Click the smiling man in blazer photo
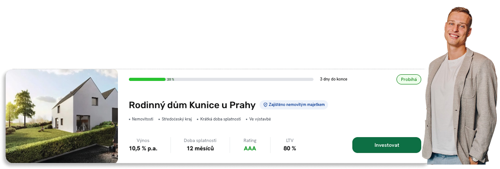500x169 pixels. pyautogui.click(x=460, y=86)
